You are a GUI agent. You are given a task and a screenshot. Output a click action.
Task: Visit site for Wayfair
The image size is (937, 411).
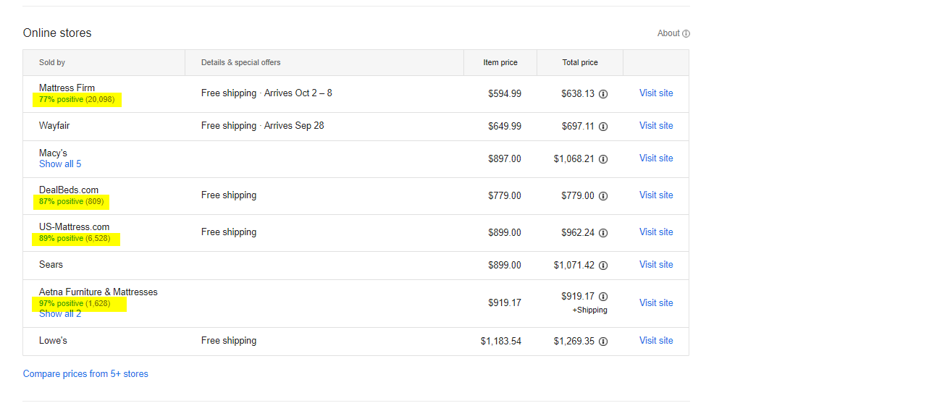click(x=656, y=125)
